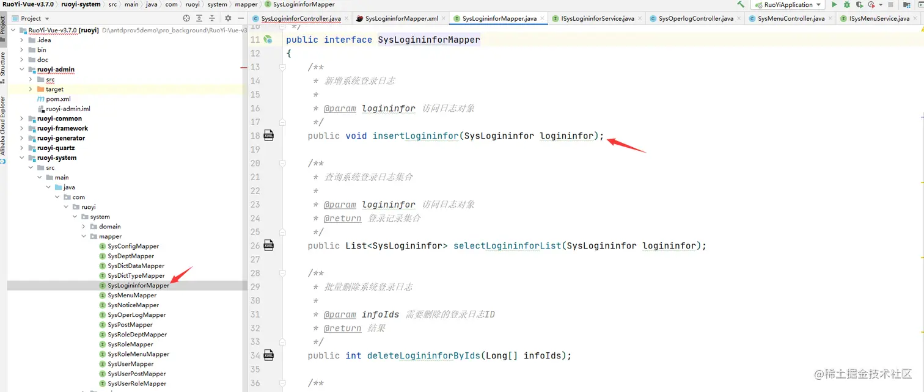
Task: Collapse the mapper package
Action: click(84, 236)
